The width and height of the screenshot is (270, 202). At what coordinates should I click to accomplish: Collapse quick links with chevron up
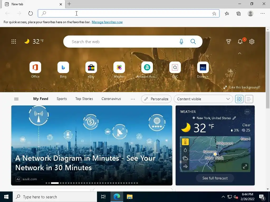pos(239,53)
